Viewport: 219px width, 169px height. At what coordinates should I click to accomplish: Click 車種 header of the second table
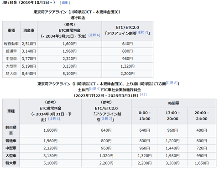pyautogui.click(x=11, y=111)
